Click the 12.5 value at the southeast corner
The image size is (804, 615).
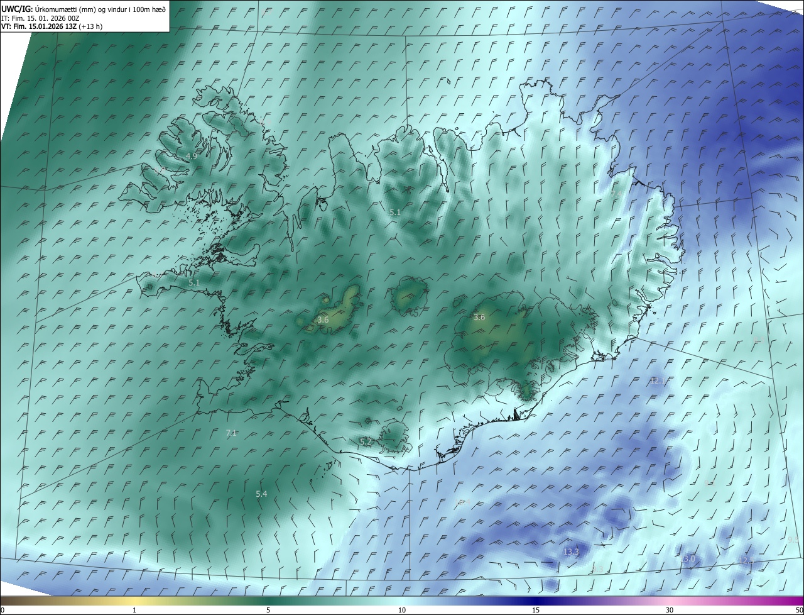click(x=746, y=560)
